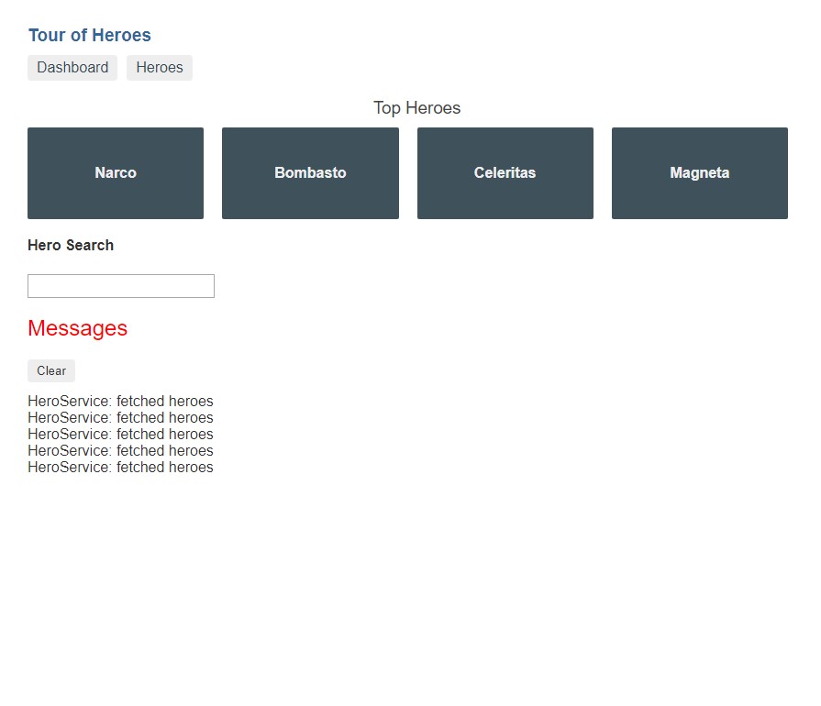Click the Celeritas tile label
Screen dimensions: 821x706
pos(505,172)
